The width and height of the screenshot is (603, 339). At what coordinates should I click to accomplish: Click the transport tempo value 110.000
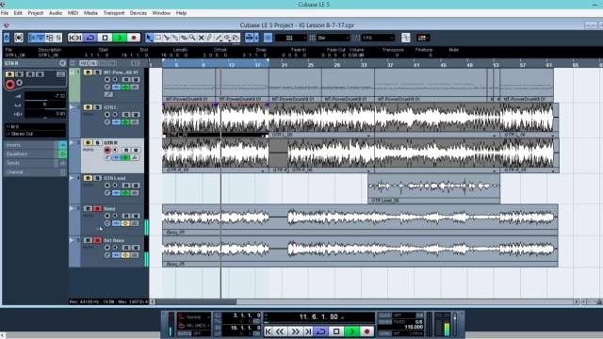[x=413, y=327]
